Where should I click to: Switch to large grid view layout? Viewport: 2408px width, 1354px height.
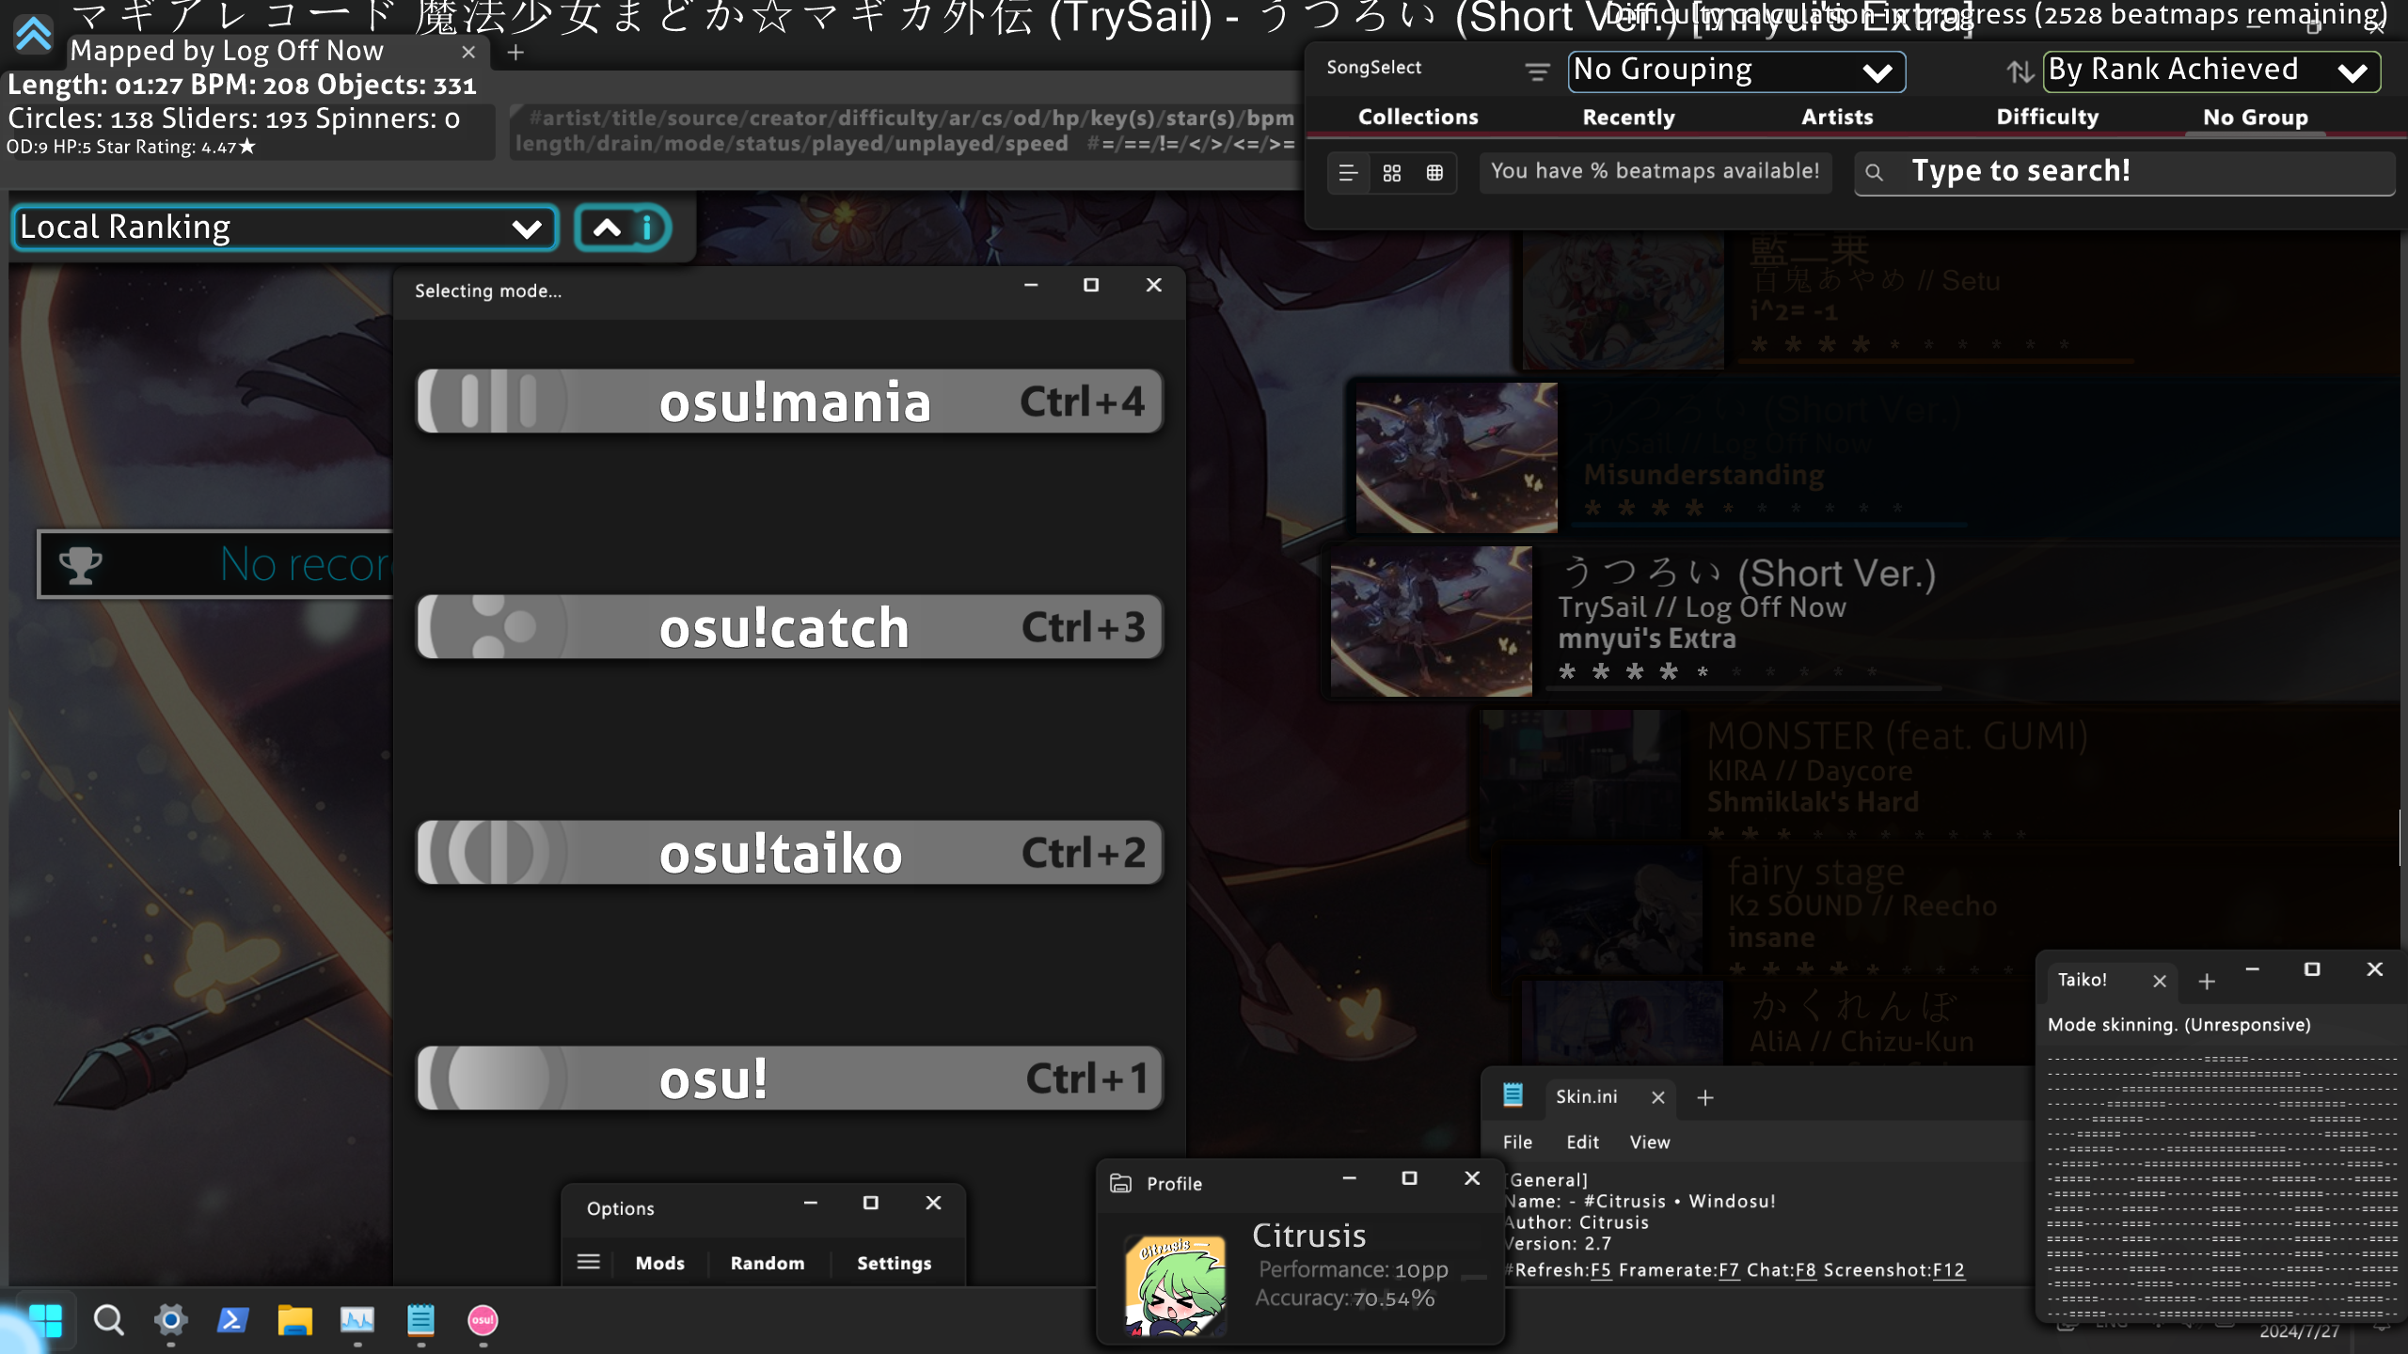pyautogui.click(x=1392, y=173)
